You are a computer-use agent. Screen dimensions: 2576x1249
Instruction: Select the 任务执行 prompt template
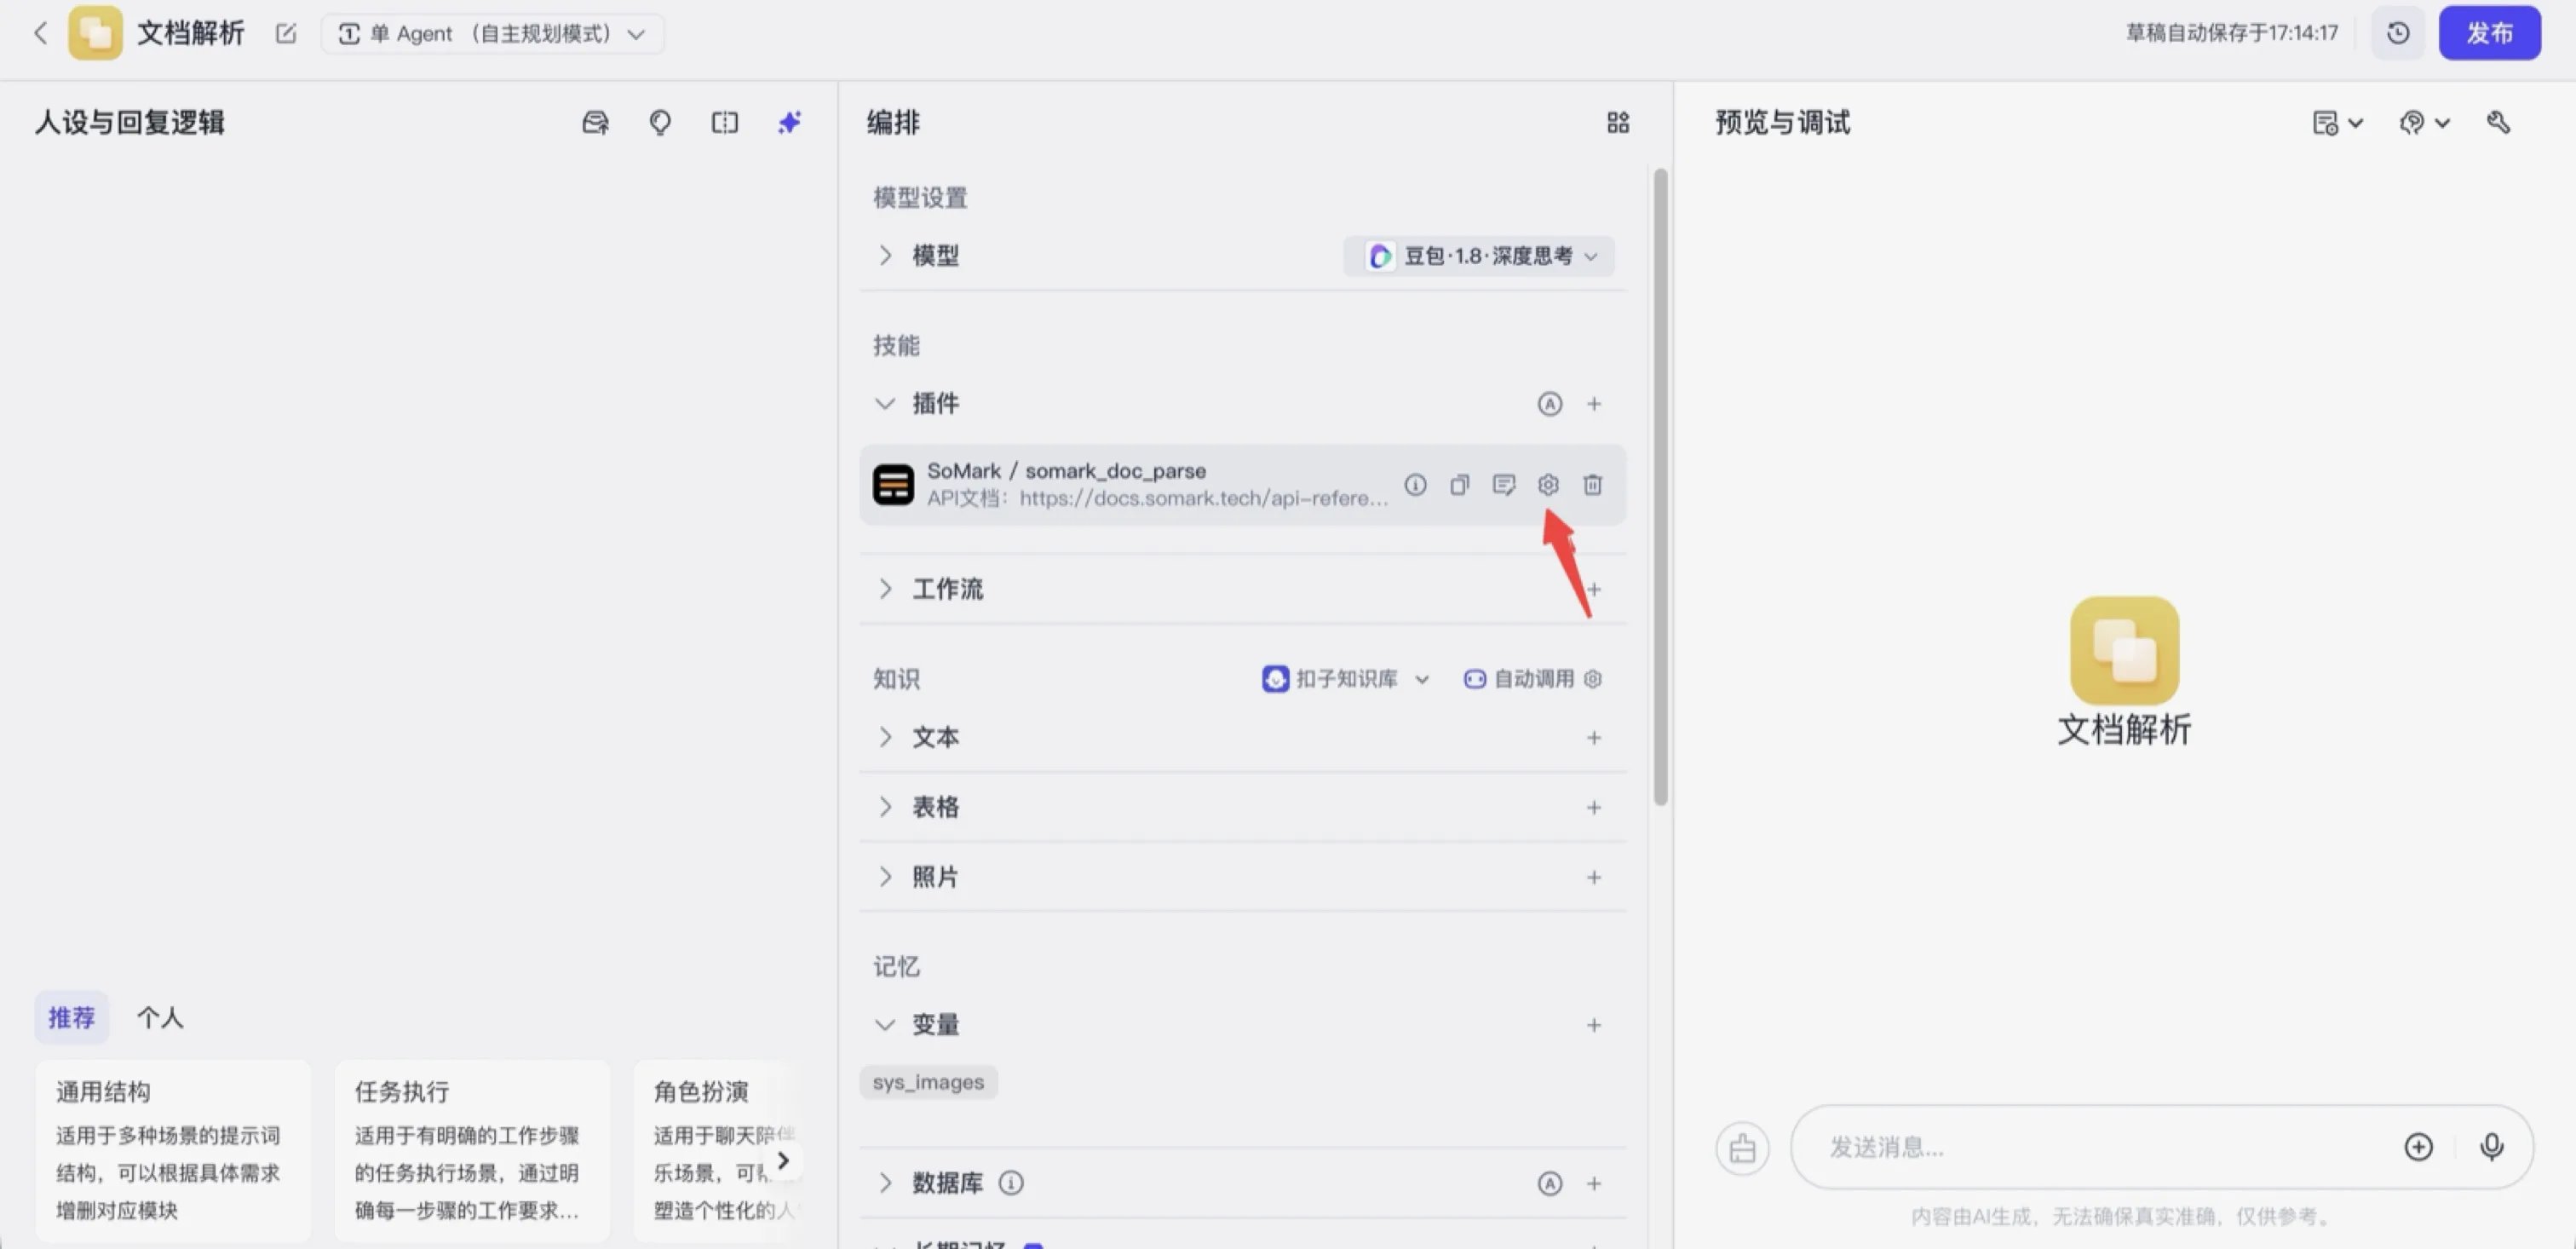[x=472, y=1150]
